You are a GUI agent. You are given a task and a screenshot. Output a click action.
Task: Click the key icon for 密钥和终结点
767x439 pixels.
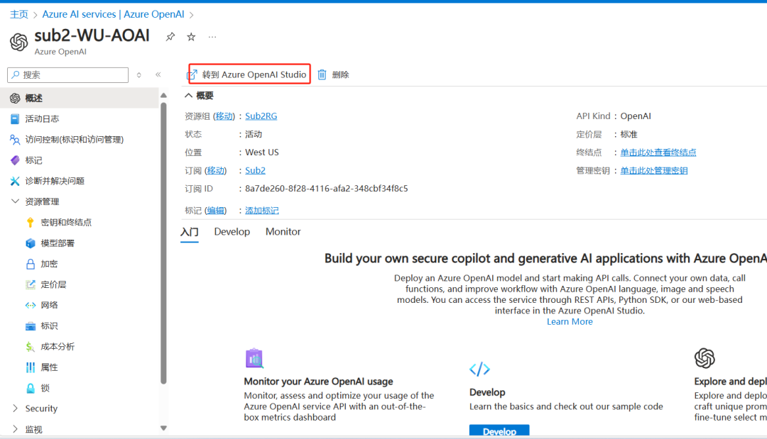(x=31, y=223)
